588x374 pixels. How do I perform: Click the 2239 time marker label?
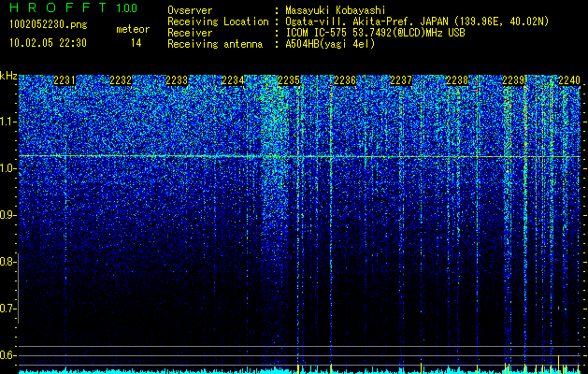[513, 80]
